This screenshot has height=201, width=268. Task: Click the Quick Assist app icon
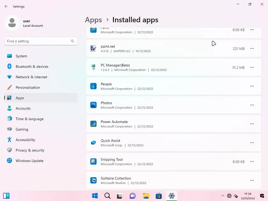pyautogui.click(x=93, y=143)
